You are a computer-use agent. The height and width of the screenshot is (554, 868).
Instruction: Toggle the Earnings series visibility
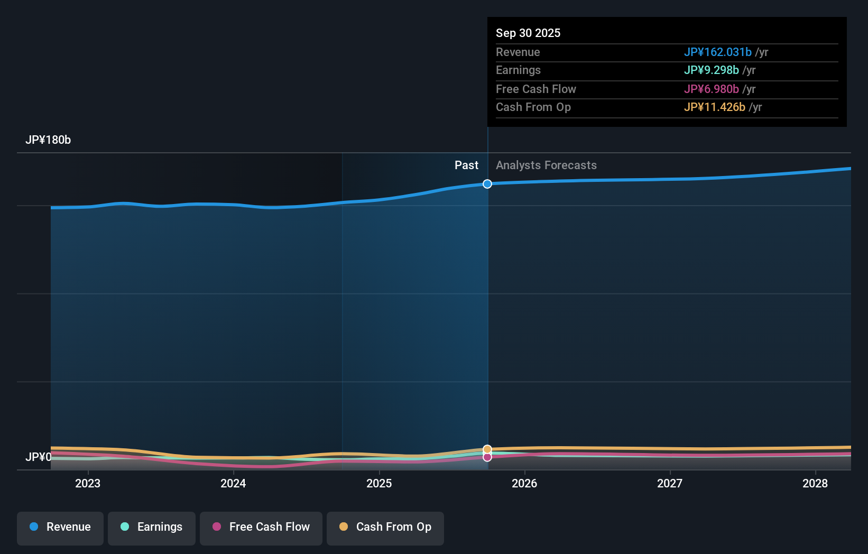pos(152,528)
